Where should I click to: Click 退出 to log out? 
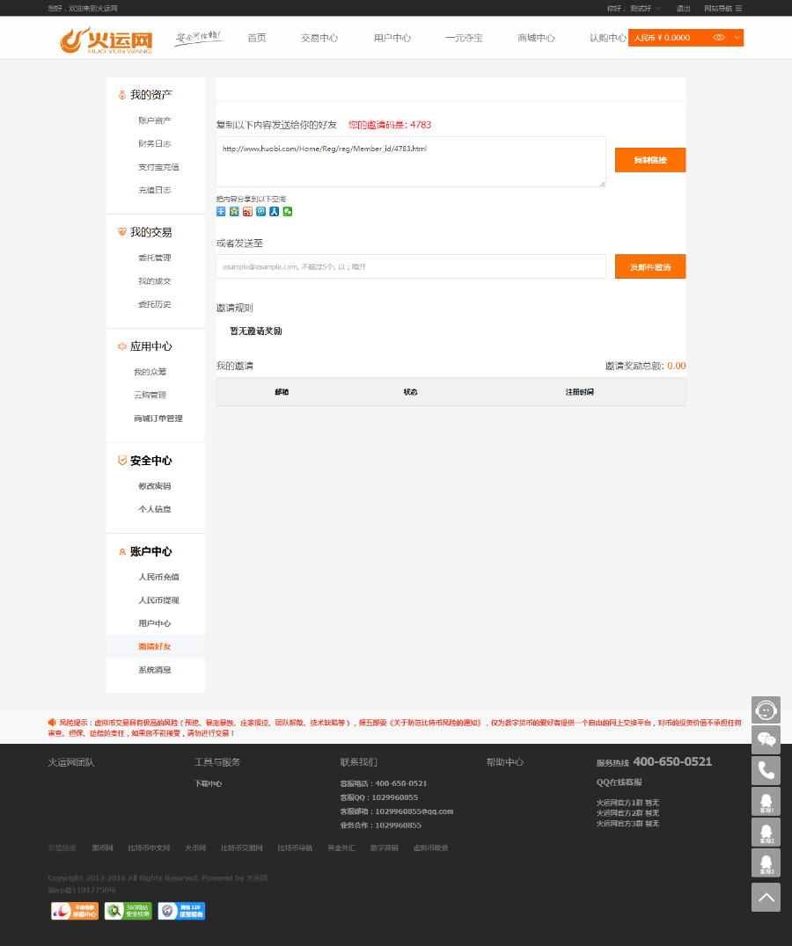click(x=683, y=9)
